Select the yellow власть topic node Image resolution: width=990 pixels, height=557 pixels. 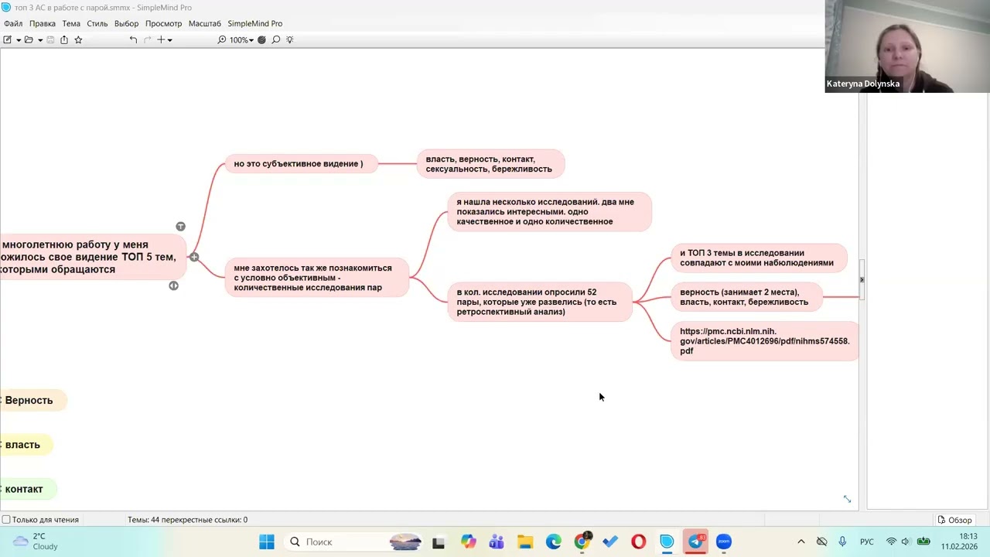tap(26, 445)
